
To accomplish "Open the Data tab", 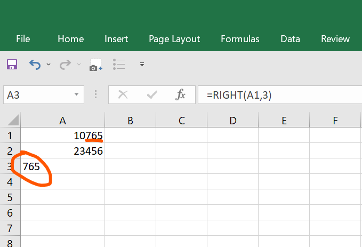I will [290, 39].
